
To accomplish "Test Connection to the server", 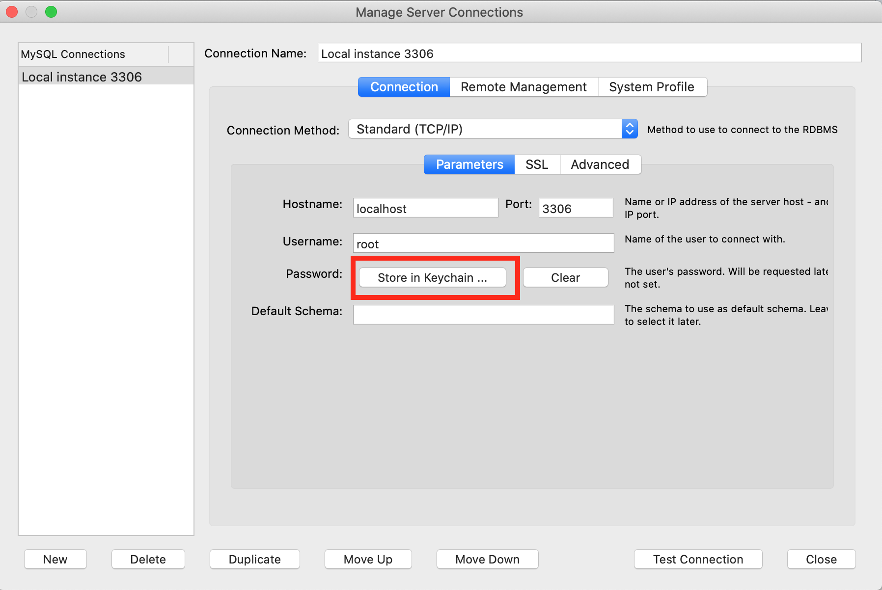I will [x=698, y=559].
